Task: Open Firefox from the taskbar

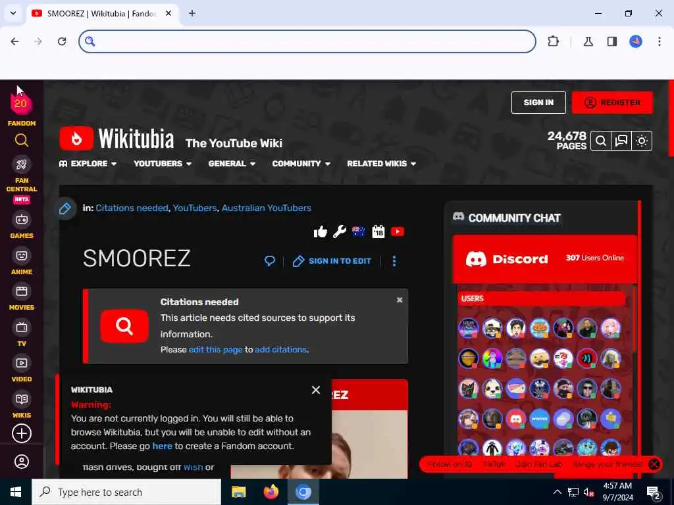Action: point(271,492)
